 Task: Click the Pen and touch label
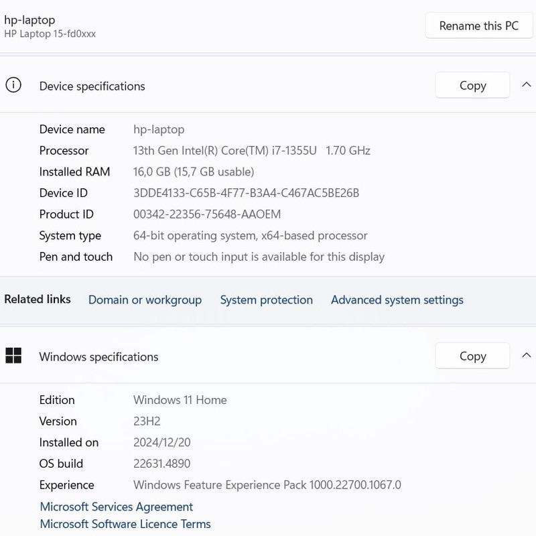click(76, 257)
